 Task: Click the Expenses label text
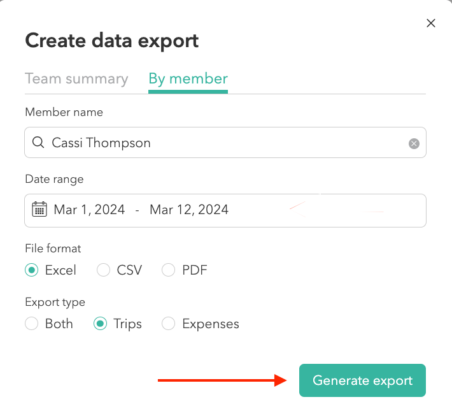click(211, 324)
